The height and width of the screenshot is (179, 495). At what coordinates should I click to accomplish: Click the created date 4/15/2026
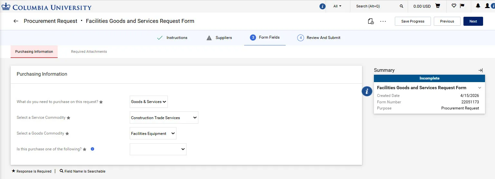click(x=470, y=96)
